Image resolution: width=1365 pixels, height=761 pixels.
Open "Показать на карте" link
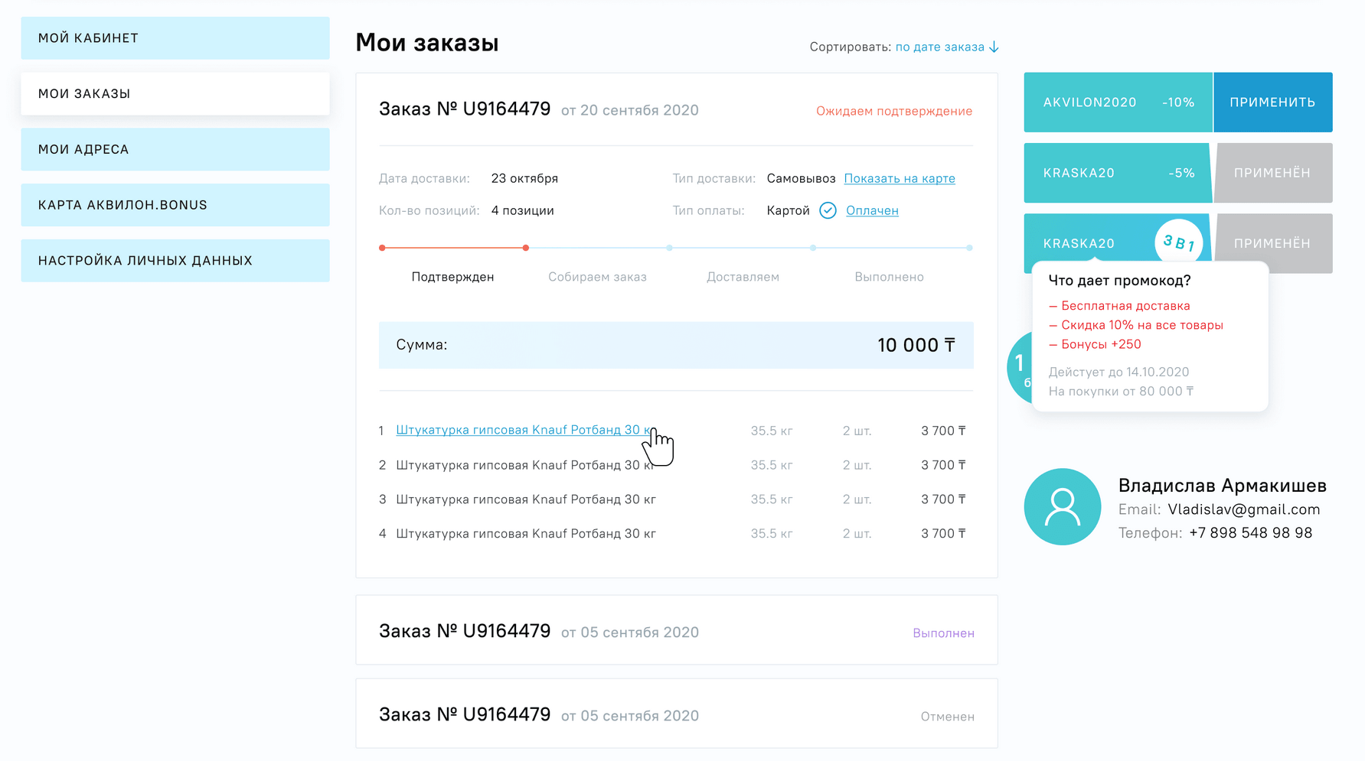click(x=900, y=178)
